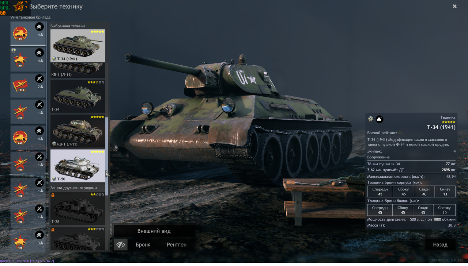Select tank squad 645 wreath emblem
468x266 pixels.
20,138
